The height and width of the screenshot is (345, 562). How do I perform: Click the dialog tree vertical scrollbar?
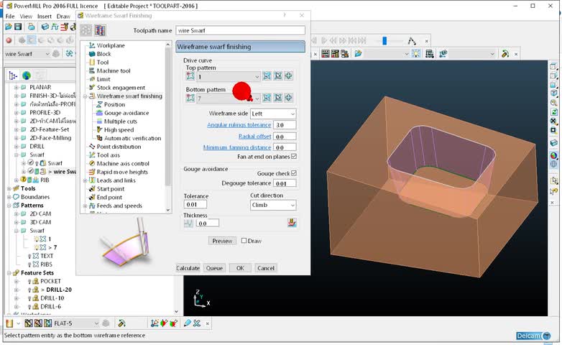click(x=167, y=128)
